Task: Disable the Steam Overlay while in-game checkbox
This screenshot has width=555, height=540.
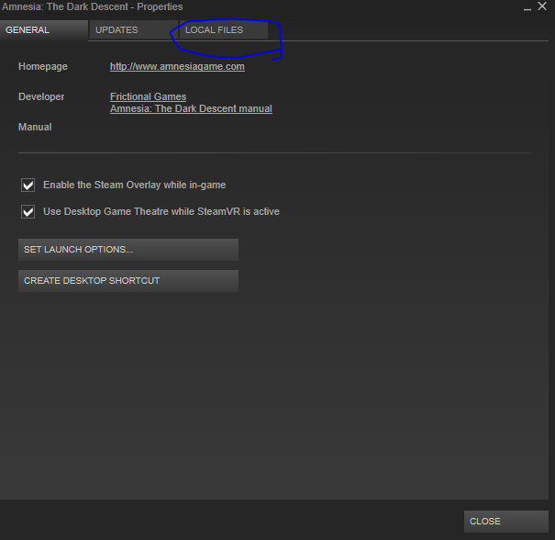Action: [28, 185]
